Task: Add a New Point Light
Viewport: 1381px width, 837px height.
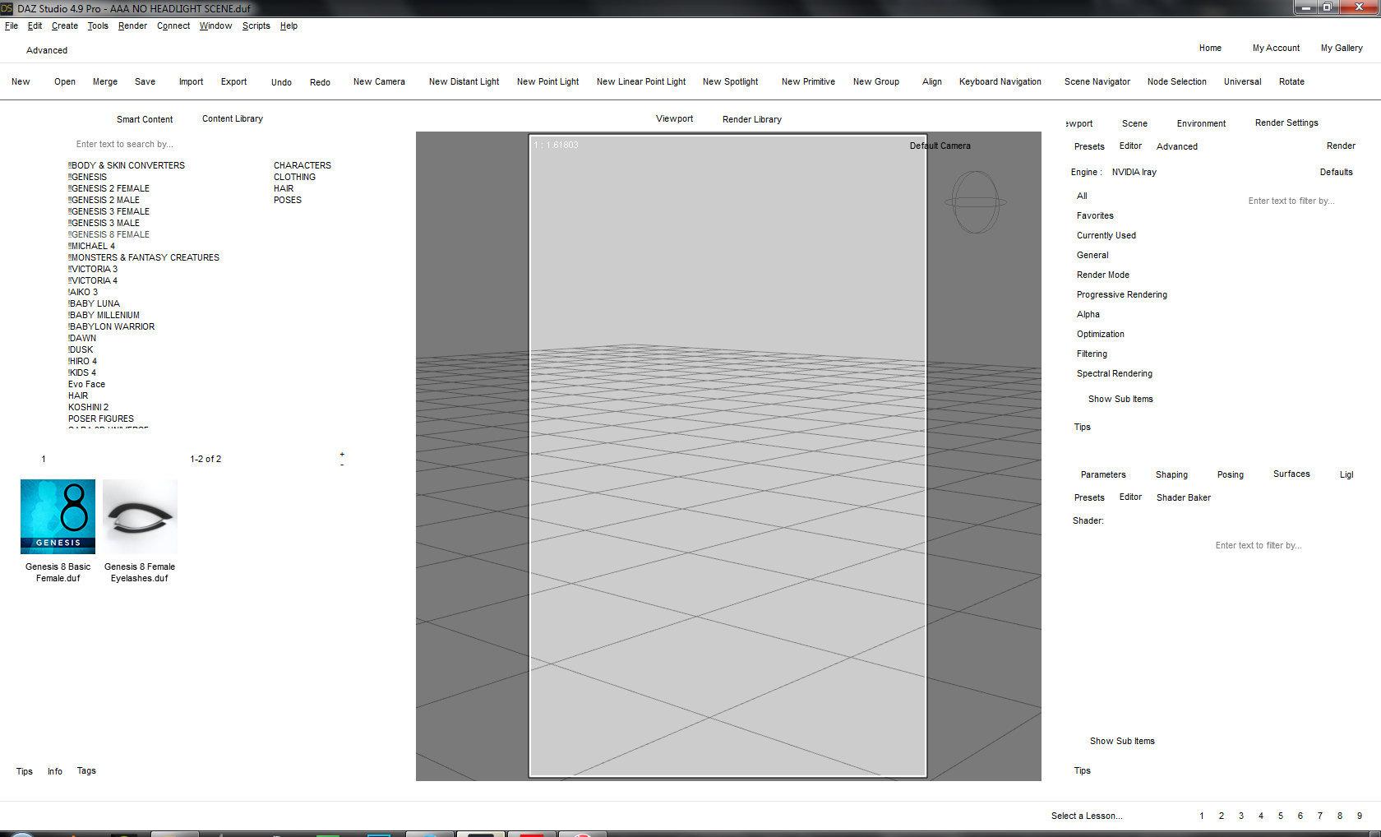Action: click(547, 81)
